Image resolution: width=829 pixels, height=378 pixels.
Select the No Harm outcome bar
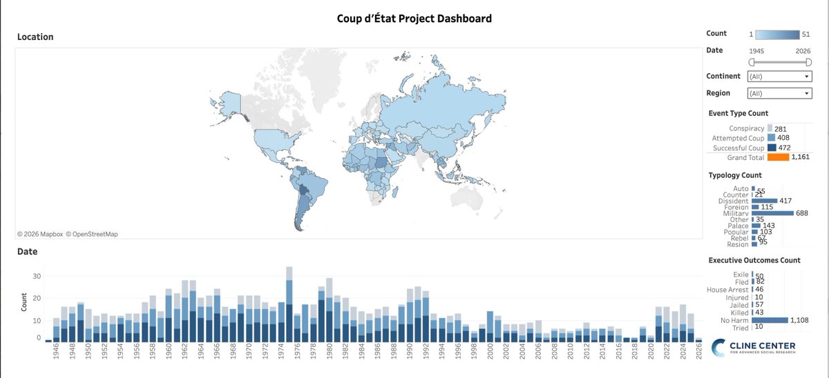pyautogui.click(x=770, y=320)
